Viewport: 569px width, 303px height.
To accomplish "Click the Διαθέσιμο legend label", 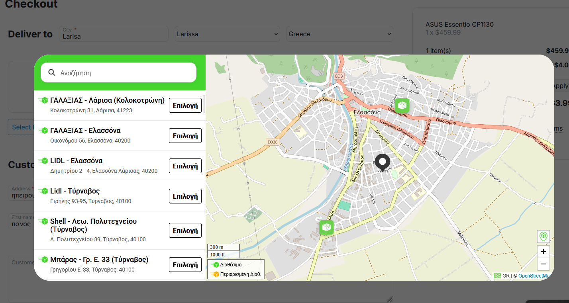I will pos(231,265).
